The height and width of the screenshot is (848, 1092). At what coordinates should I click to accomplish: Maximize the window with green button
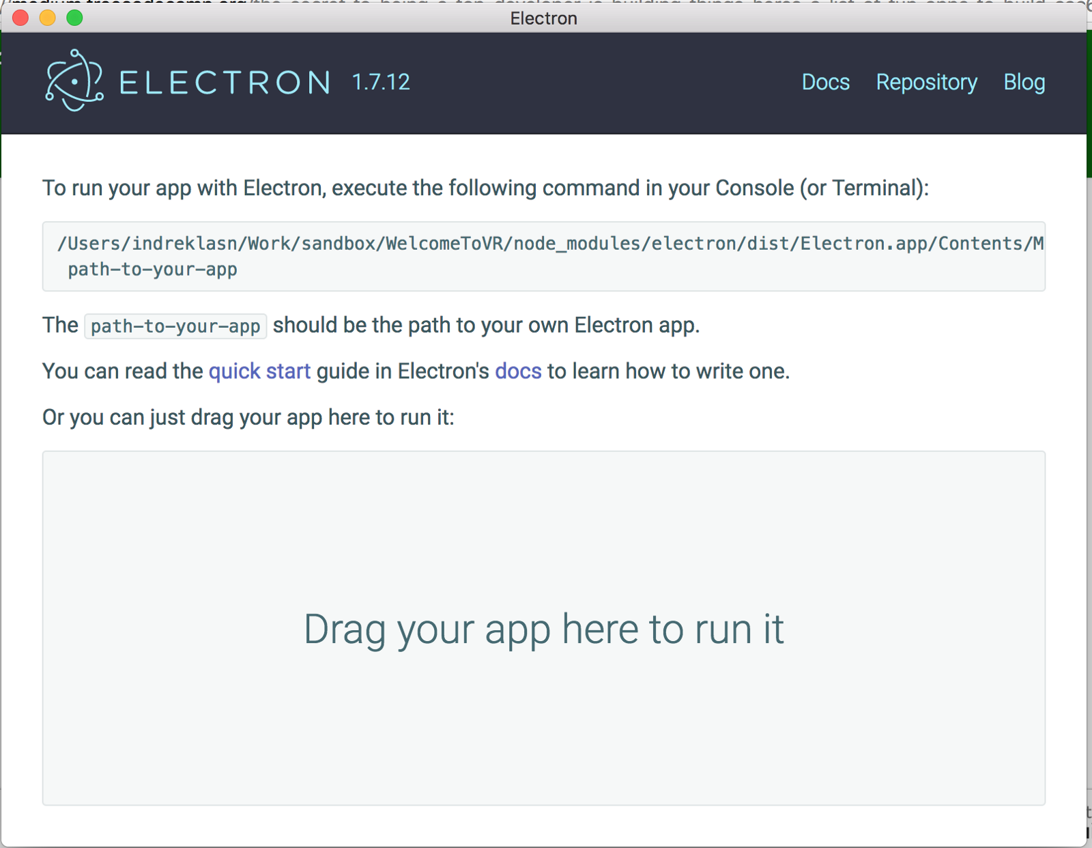coord(74,18)
